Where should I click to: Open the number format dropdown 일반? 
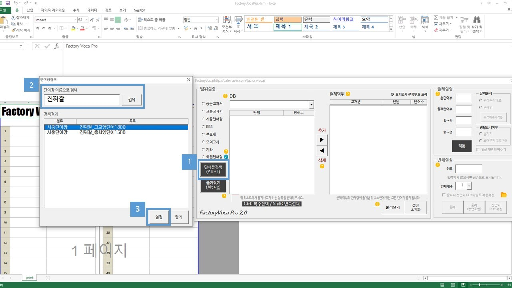[216, 20]
